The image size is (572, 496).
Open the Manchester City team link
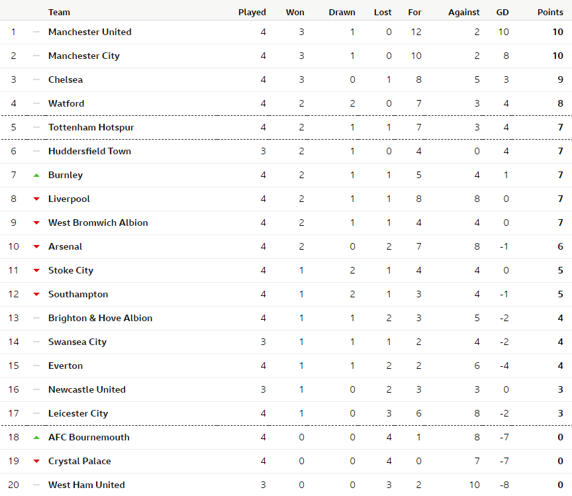(x=83, y=56)
